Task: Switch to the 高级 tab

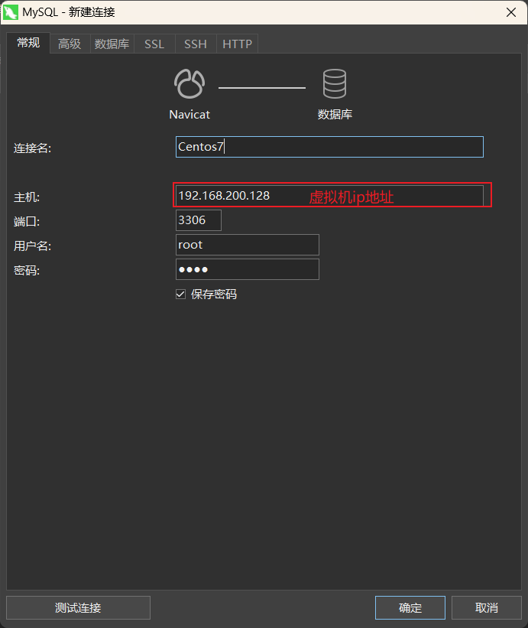Action: [70, 44]
